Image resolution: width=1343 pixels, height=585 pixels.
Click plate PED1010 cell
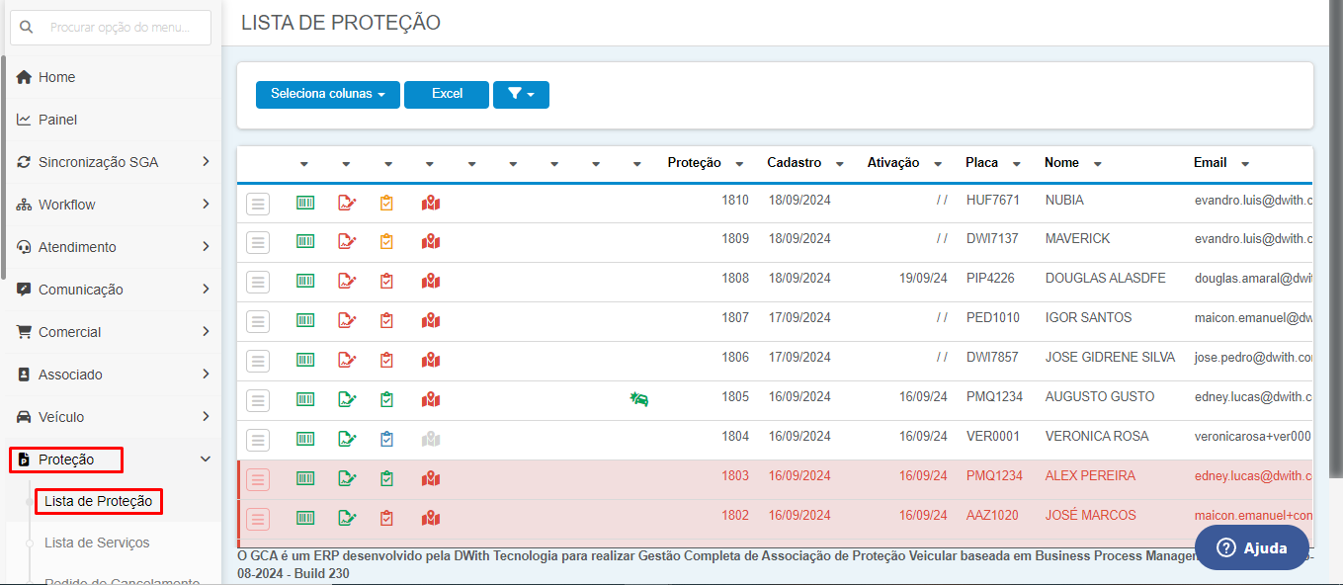coord(992,317)
